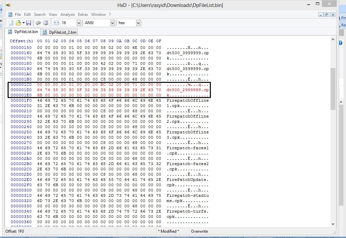Open the hex offset base dropdown
Screen dimensions: 346x238
[138, 23]
